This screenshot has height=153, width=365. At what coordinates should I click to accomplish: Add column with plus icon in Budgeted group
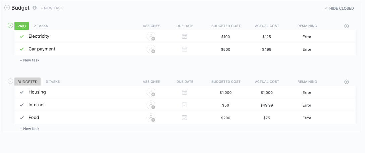coord(347,82)
